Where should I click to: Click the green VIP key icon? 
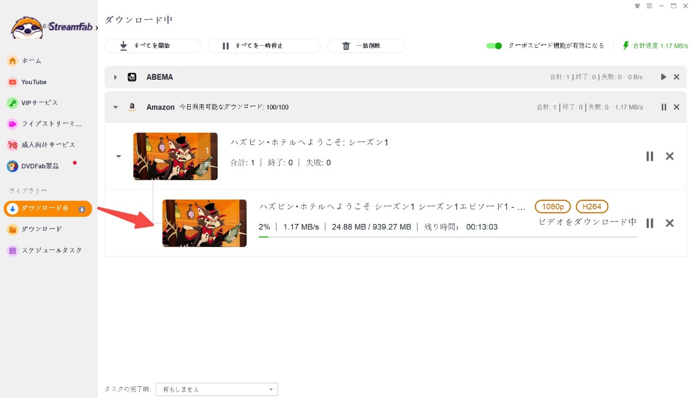tap(12, 103)
